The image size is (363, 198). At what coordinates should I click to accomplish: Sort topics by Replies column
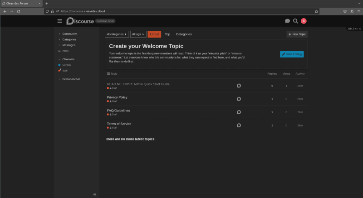pyautogui.click(x=272, y=74)
